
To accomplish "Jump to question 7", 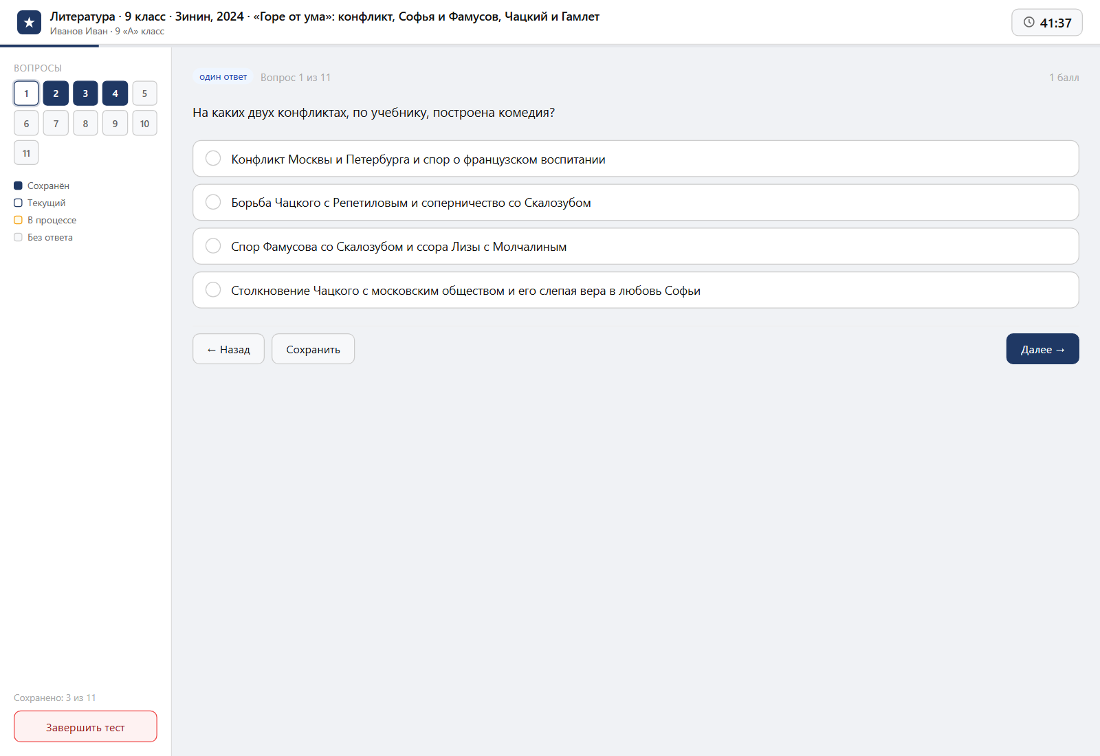I will pyautogui.click(x=56, y=123).
